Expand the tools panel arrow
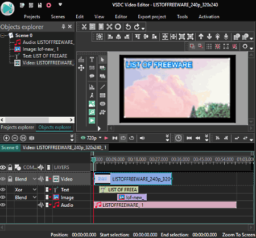The image size is (256, 238). (99, 129)
